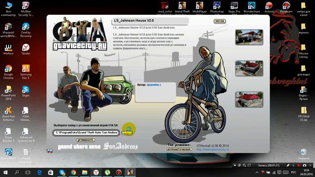315x177 pixels.
Task: Open the third house screenshot thumbnail
Action: coord(249,99)
